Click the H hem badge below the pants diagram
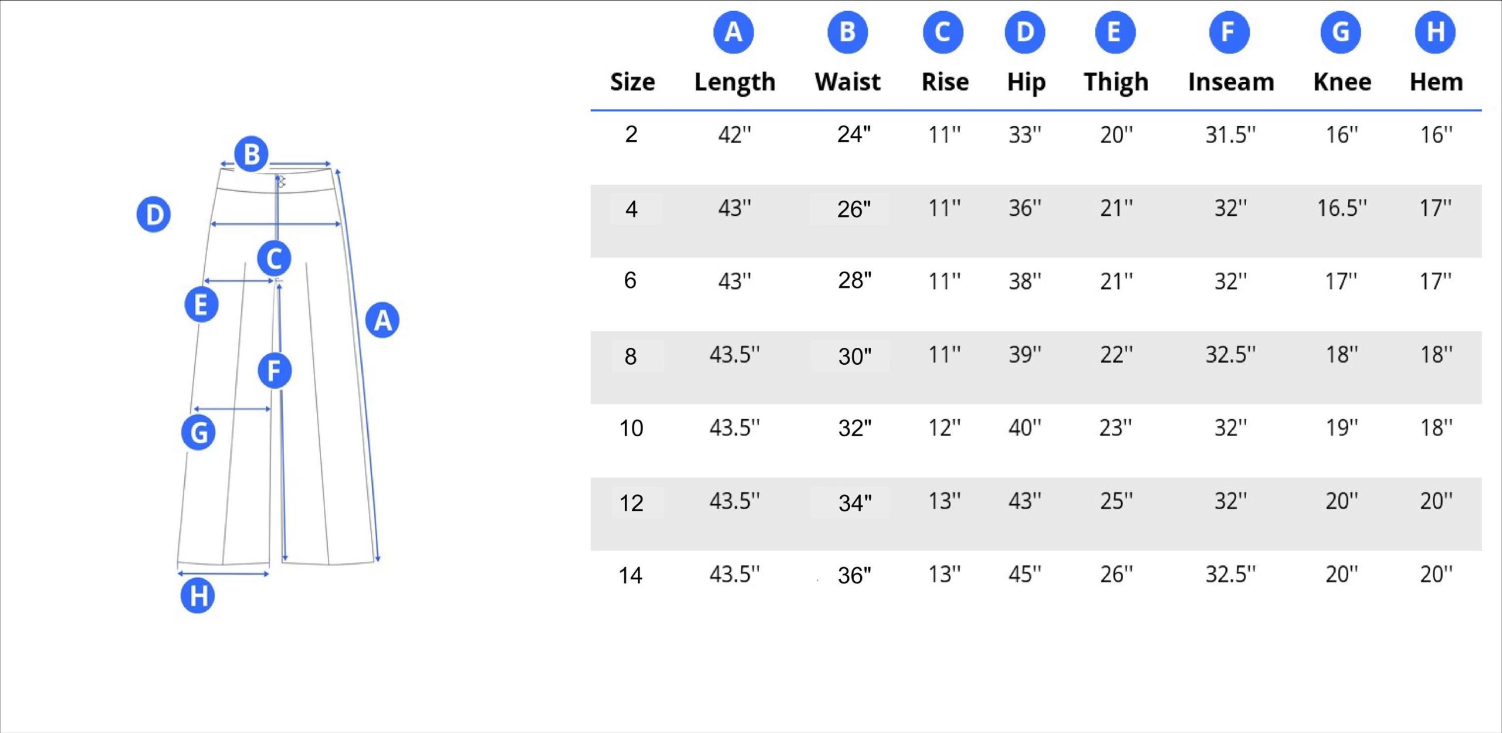1502x733 pixels. 198,596
